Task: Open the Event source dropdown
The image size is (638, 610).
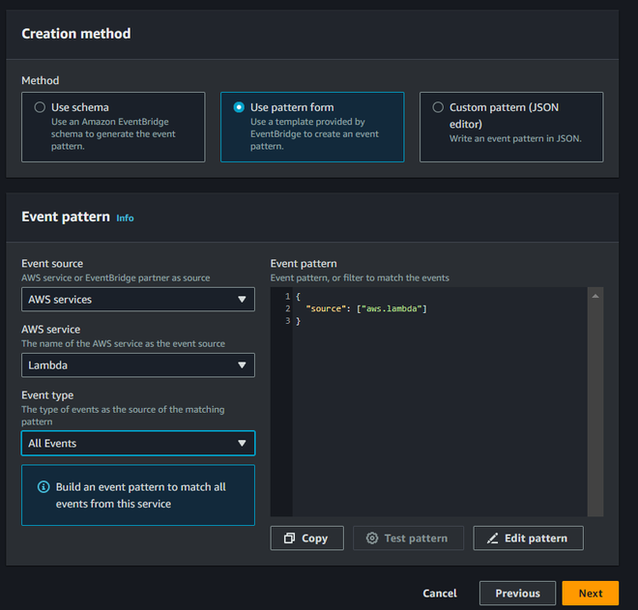Action: click(x=138, y=300)
